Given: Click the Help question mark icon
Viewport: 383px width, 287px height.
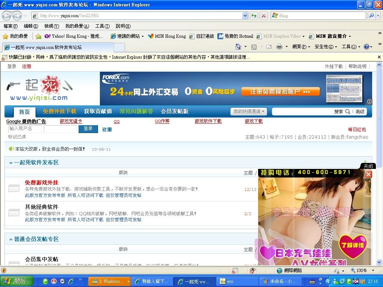Looking at the screenshot, I should click(x=366, y=47).
